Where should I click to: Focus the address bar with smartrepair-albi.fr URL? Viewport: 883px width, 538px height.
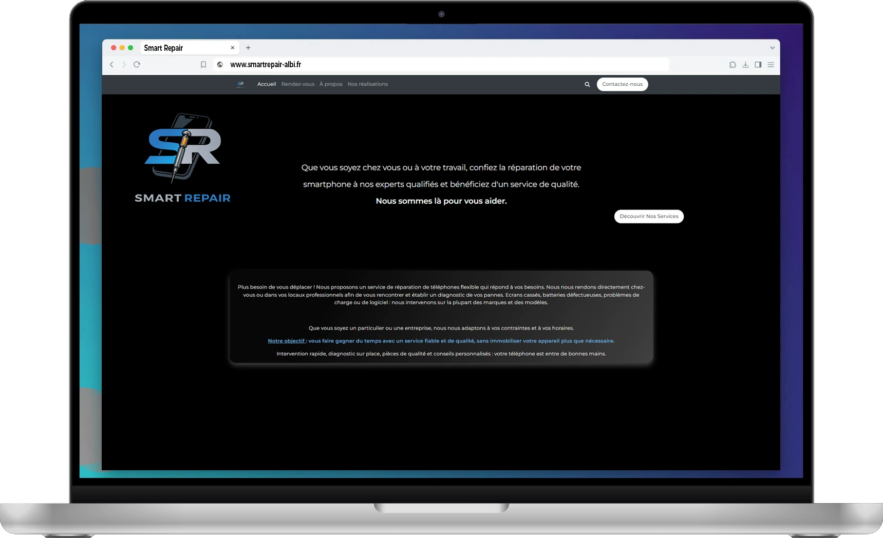click(442, 65)
